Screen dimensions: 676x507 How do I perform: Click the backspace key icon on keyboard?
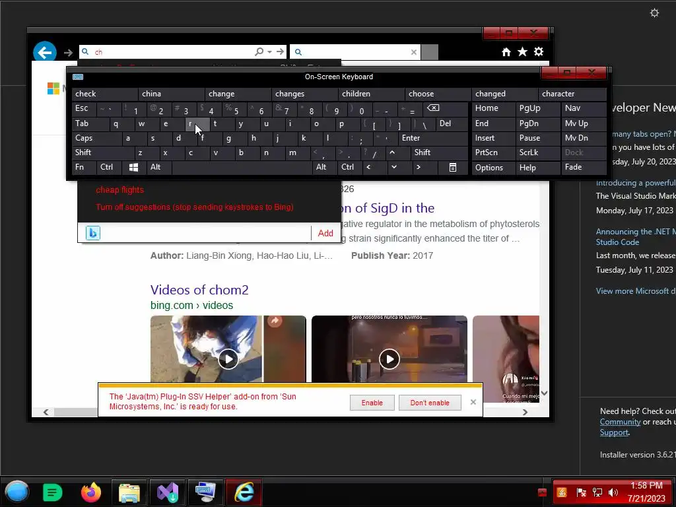444,108
